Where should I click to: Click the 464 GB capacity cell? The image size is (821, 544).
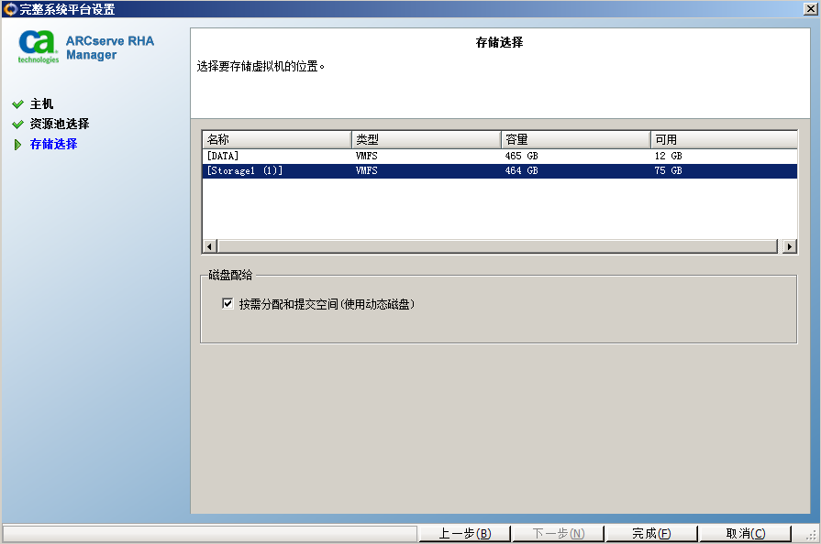[x=522, y=170]
